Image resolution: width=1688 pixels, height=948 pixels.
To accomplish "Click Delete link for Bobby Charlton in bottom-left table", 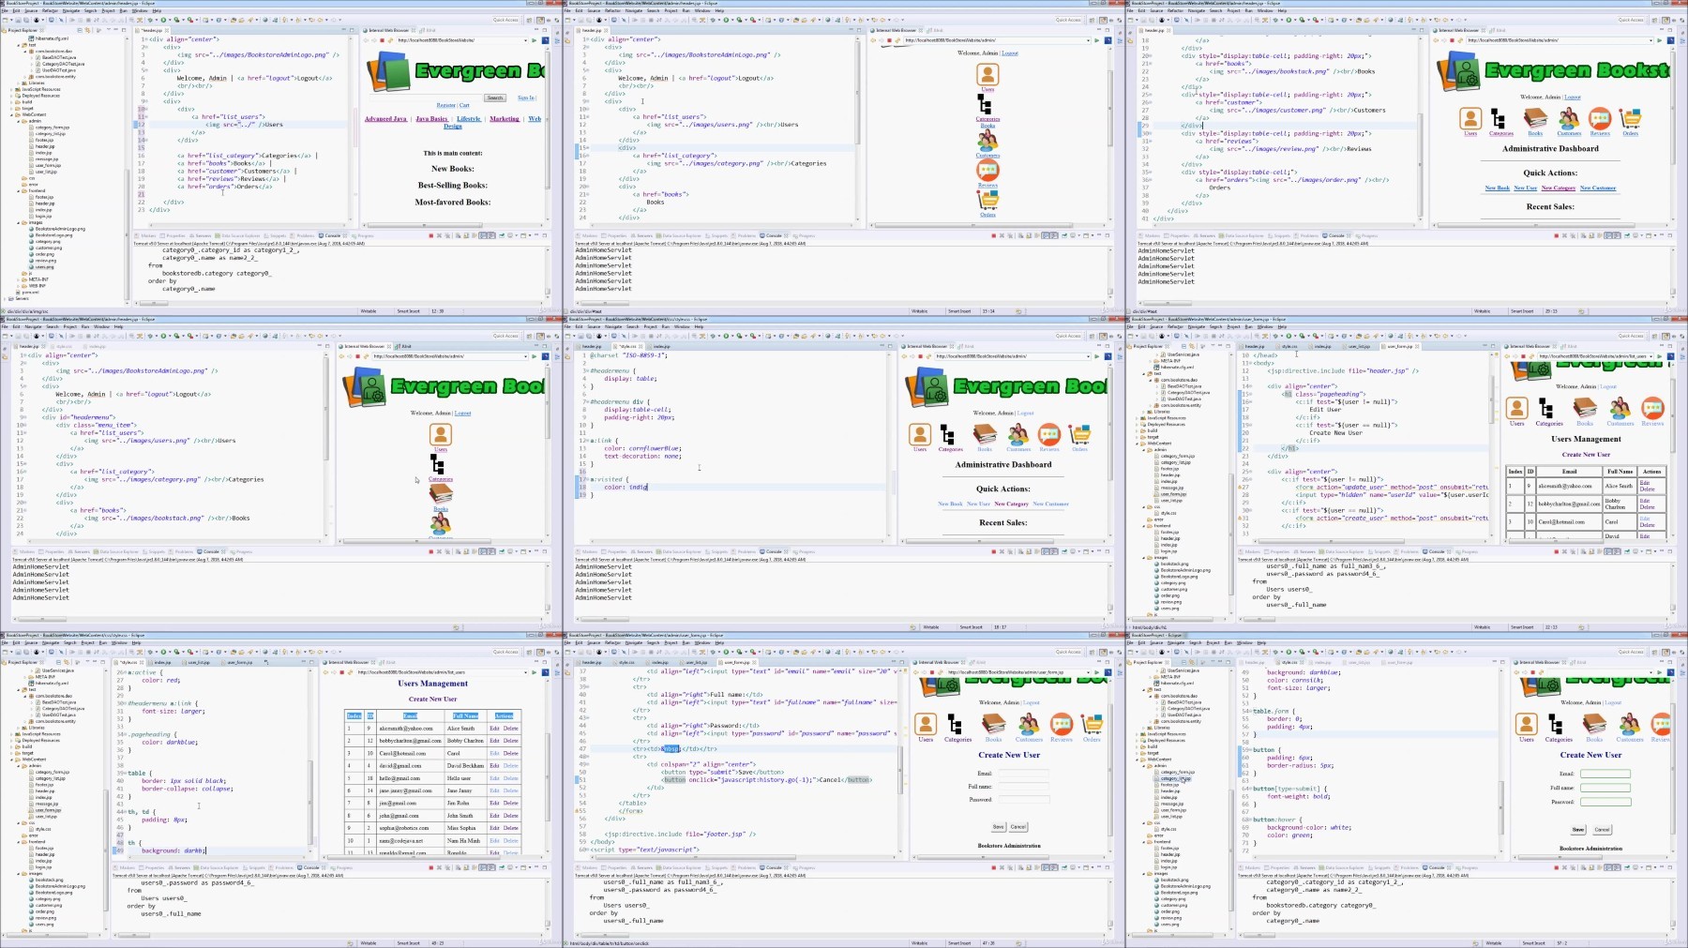I will pyautogui.click(x=510, y=741).
